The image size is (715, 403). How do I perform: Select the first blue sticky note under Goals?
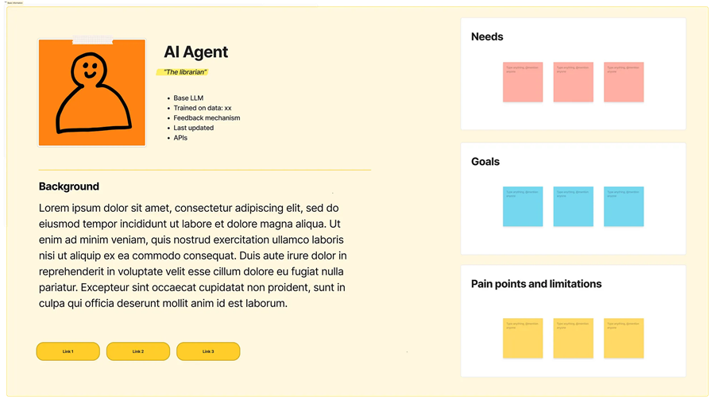click(x=523, y=206)
